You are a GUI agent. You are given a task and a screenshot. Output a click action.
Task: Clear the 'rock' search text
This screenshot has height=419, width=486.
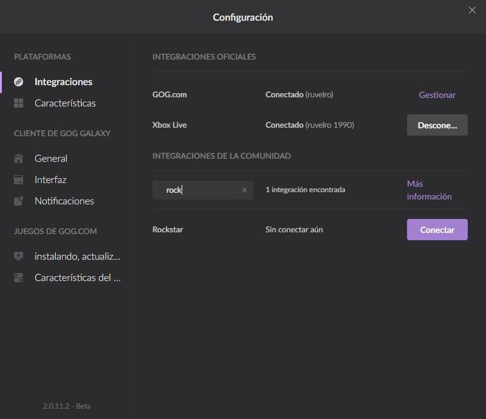tap(244, 190)
